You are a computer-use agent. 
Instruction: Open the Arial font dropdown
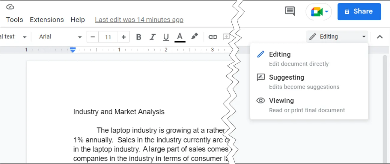point(60,37)
